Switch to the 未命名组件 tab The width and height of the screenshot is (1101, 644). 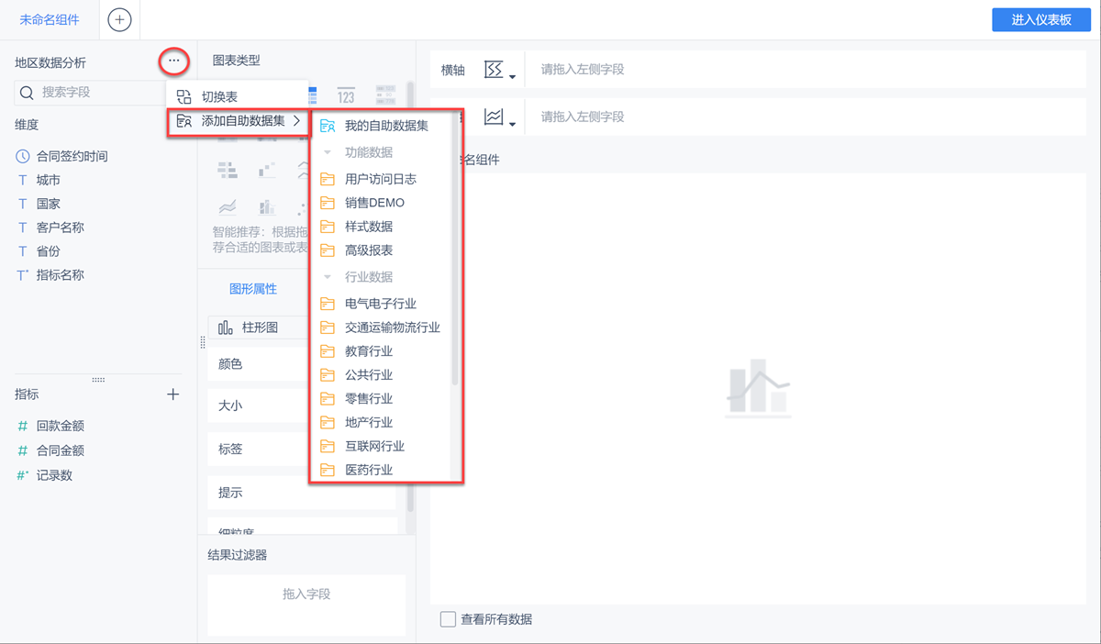point(50,19)
